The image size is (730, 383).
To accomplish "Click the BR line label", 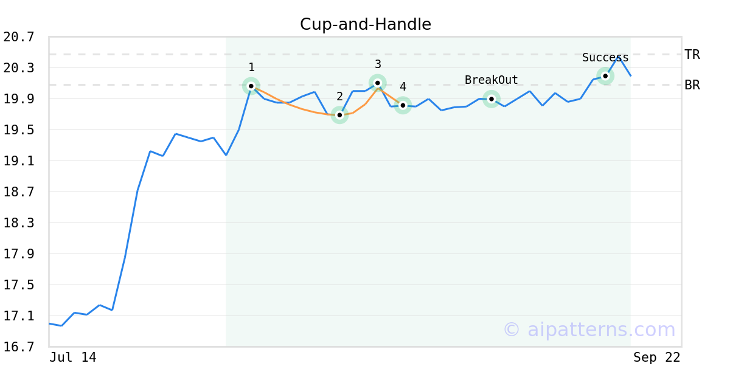I will click(x=692, y=85).
